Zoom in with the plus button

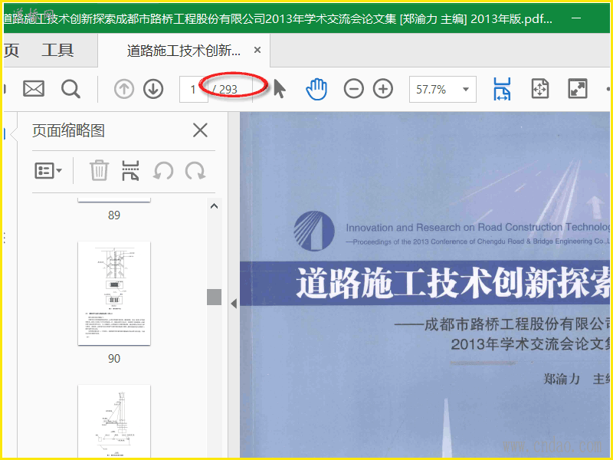click(383, 89)
